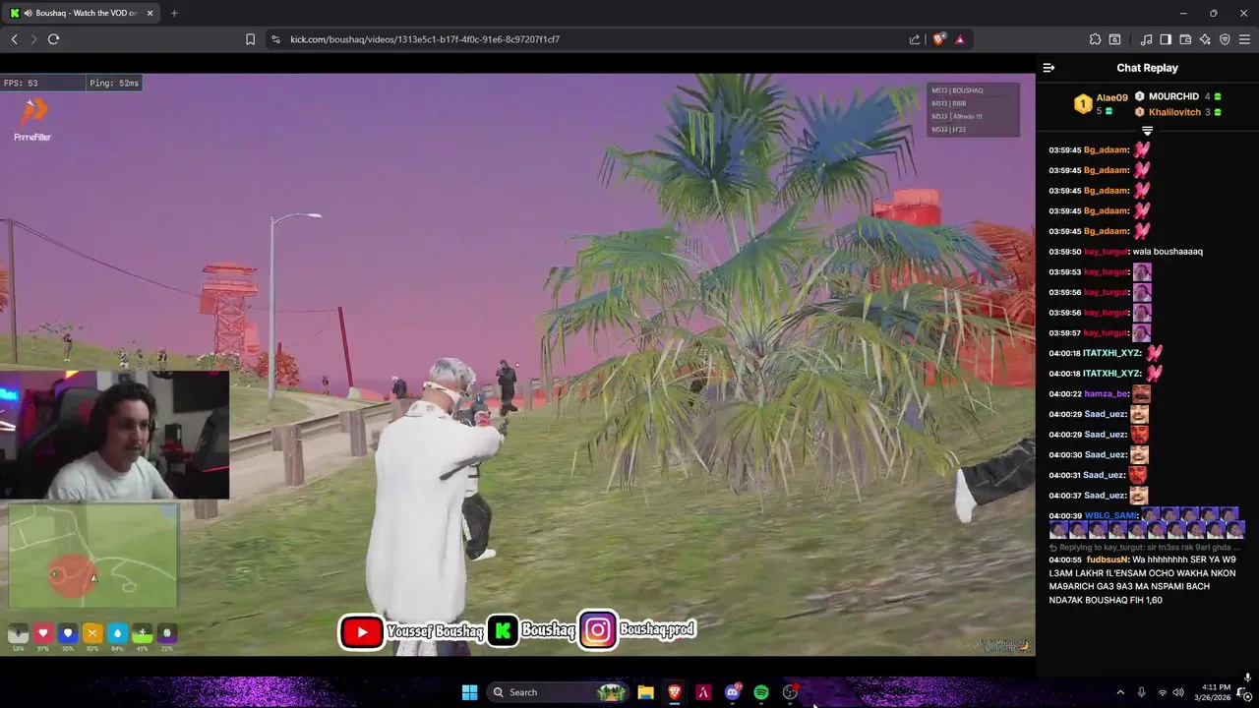Open the browser hamburger menu
The width and height of the screenshot is (1259, 708).
click(x=1244, y=39)
